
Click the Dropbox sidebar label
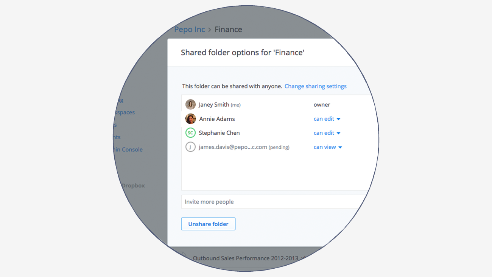point(133,185)
